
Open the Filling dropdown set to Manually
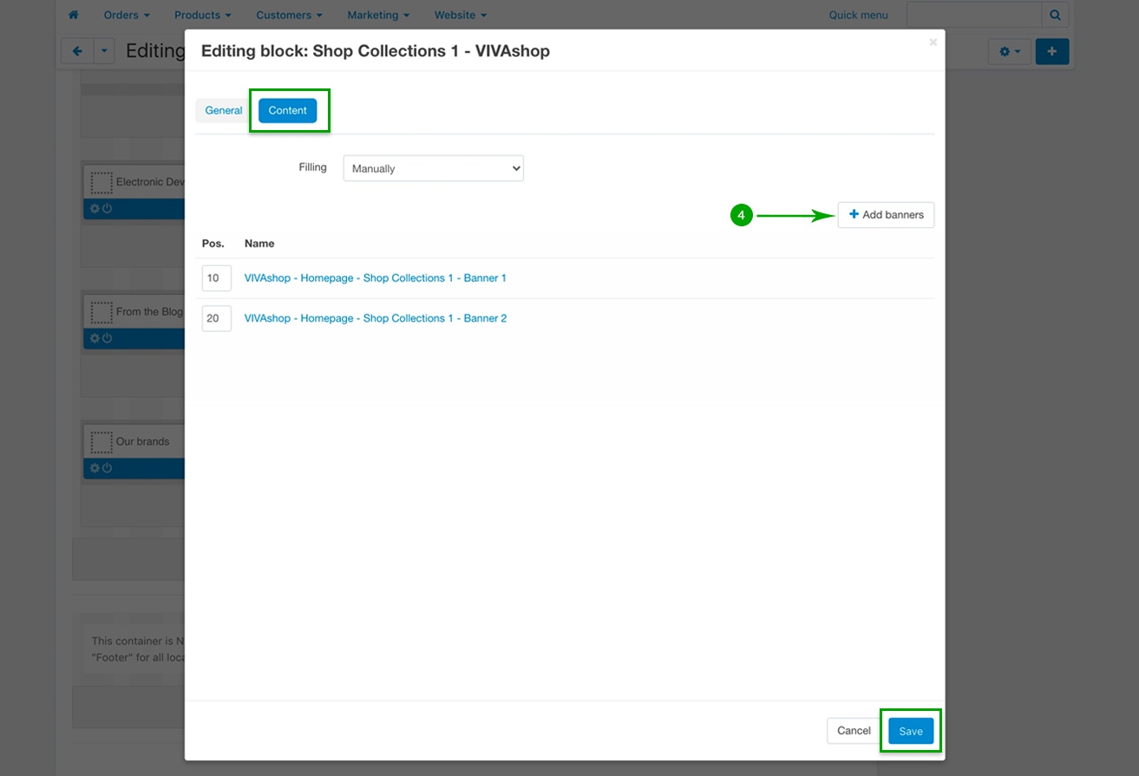click(433, 168)
